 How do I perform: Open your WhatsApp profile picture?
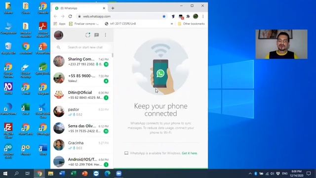58,35
